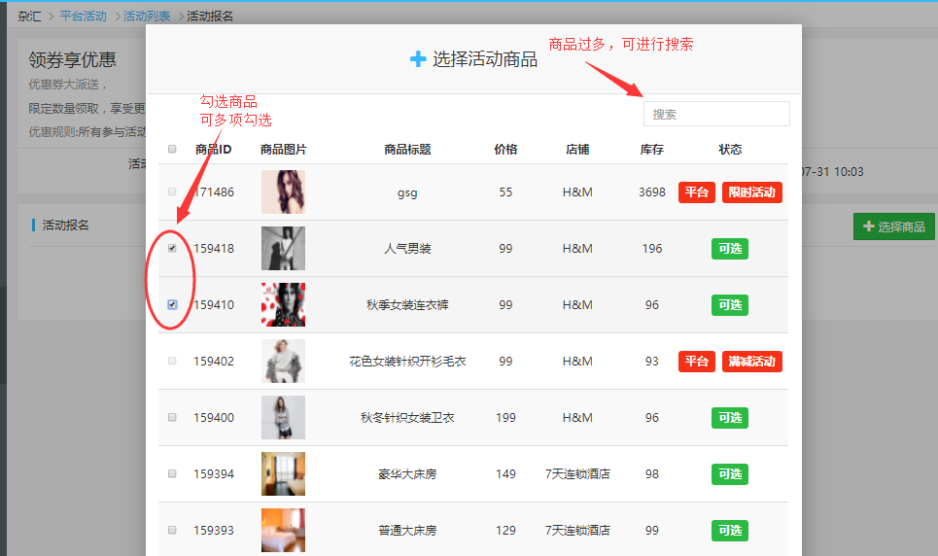This screenshot has width=938, height=556.
Task: Click the red 满减活动 status tag
Action: pyautogui.click(x=751, y=362)
